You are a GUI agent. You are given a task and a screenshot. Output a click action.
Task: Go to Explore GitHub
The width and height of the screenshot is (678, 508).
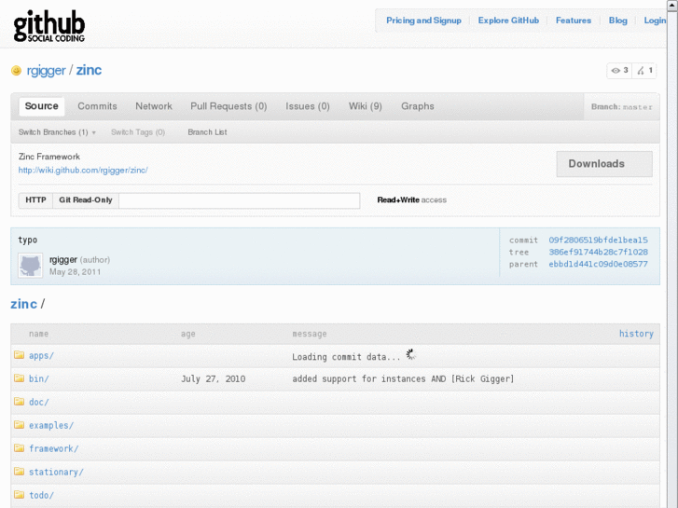pyautogui.click(x=508, y=21)
